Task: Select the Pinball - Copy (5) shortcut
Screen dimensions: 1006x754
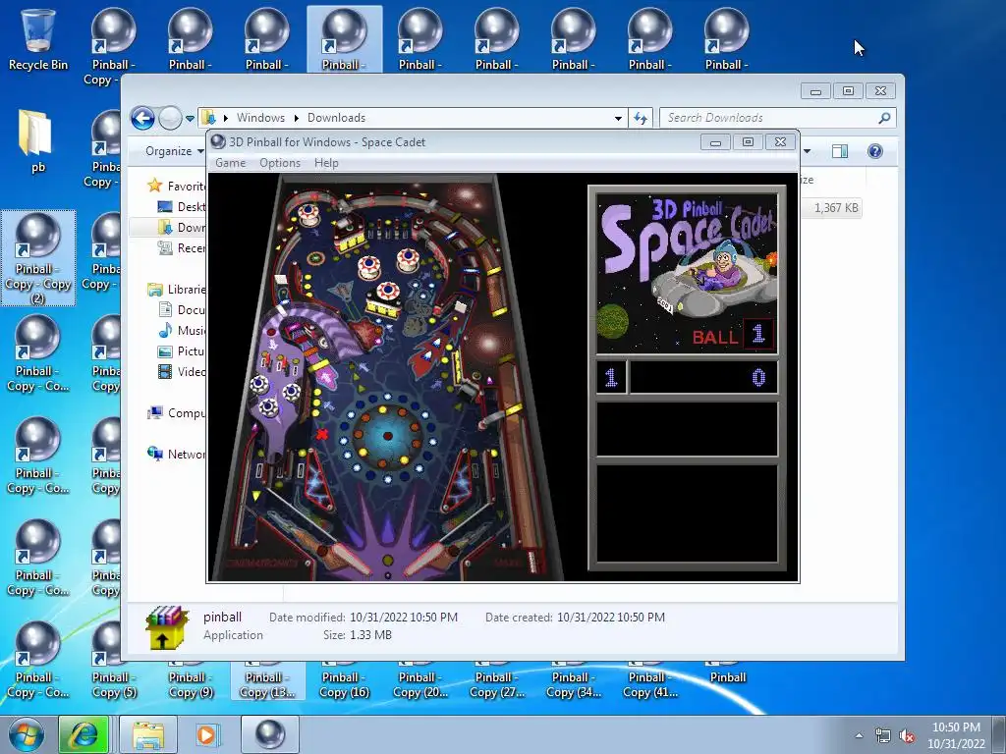Action: [114, 683]
